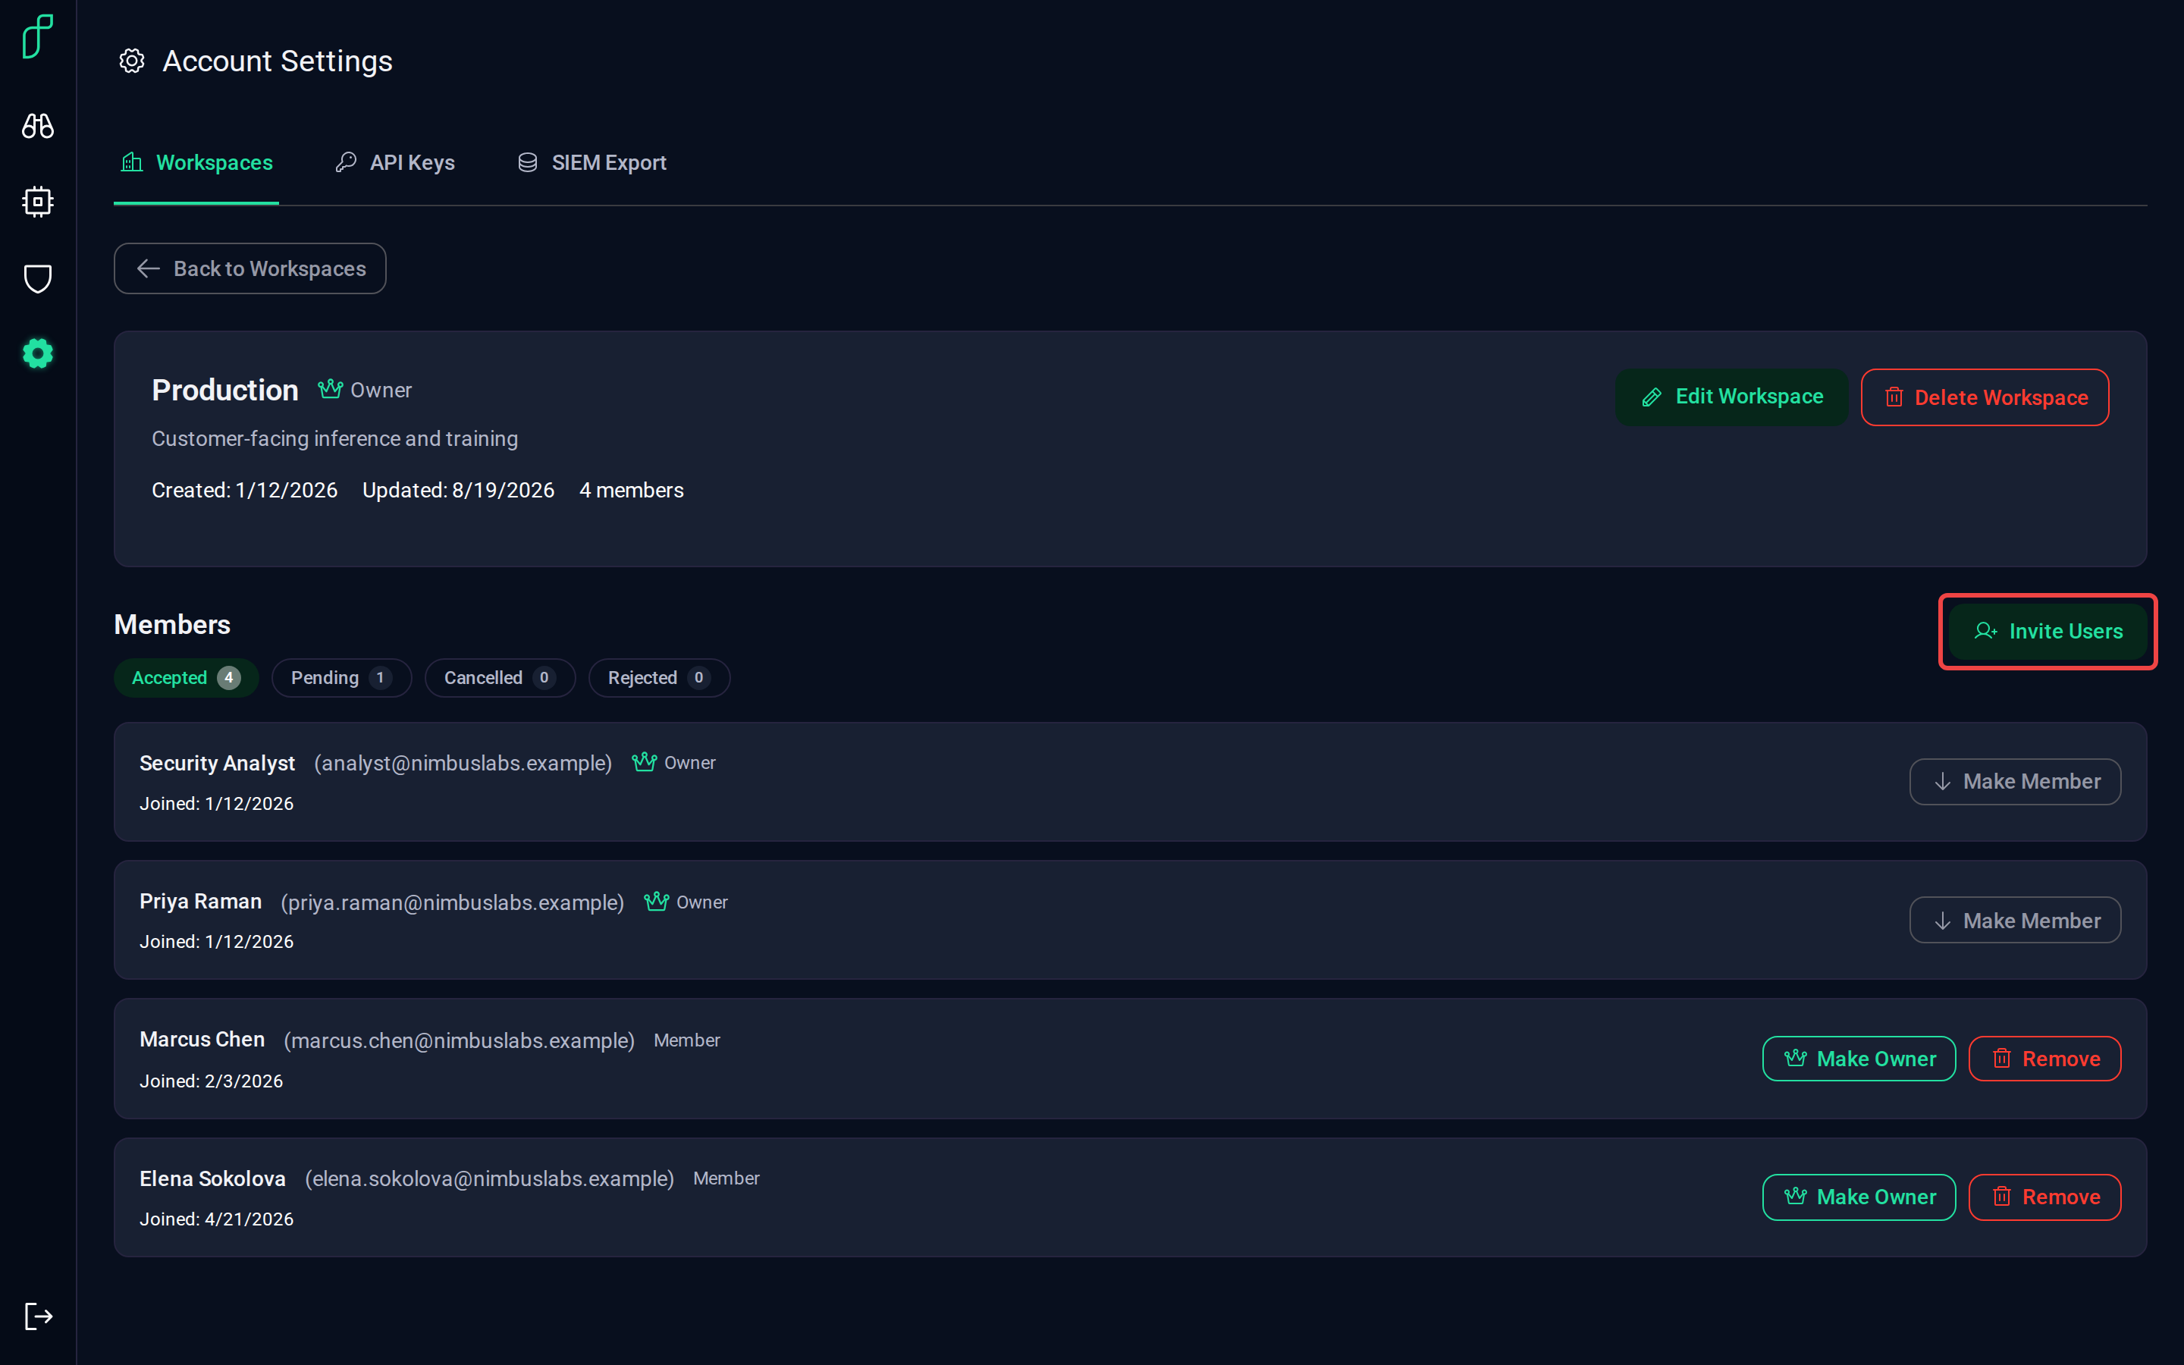The height and width of the screenshot is (1365, 2184).
Task: Click crown icon in Security Analyst row
Action: [x=645, y=762]
